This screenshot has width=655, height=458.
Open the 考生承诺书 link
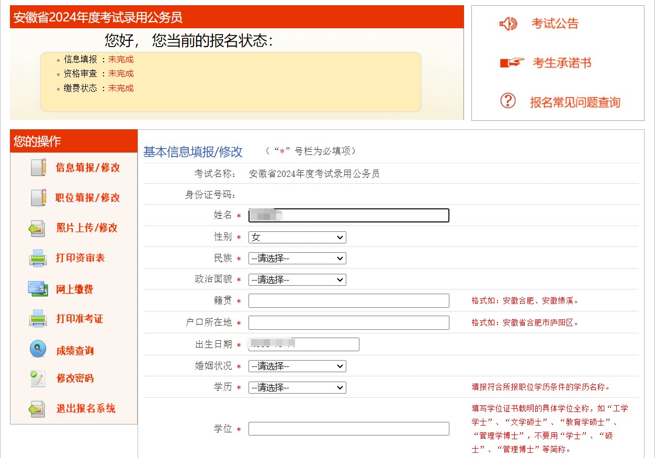tap(561, 63)
